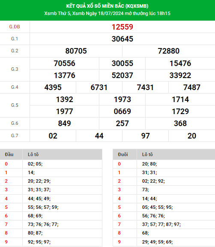Viewport: 215px width, 247px height.
Task: Click the G.4 number 7487
Action: (192, 87)
